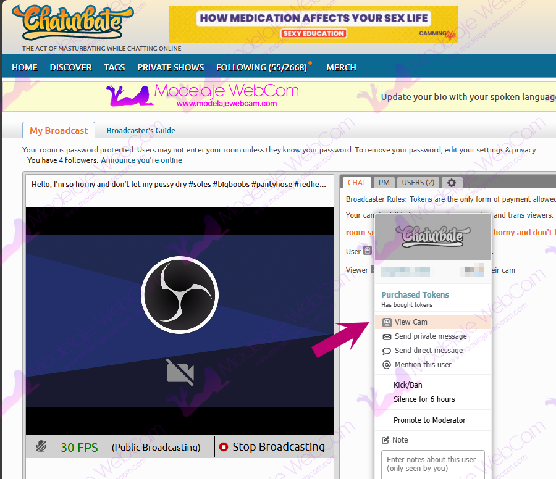Click Announce you're online link
This screenshot has width=556, height=479.
click(141, 160)
